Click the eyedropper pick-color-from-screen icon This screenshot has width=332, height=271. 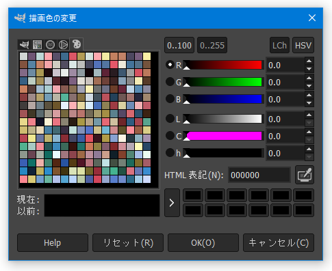point(305,175)
